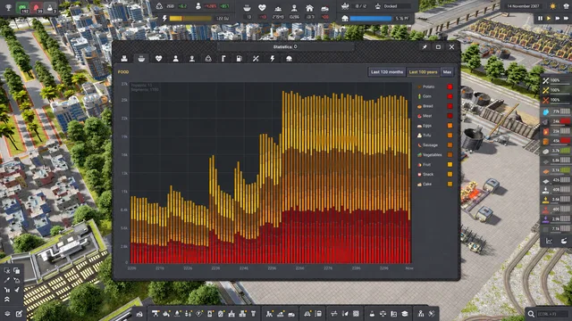Image resolution: width=572 pixels, height=321 pixels.
Task: Click the blue computing bar in top status
Action: (x=371, y=18)
